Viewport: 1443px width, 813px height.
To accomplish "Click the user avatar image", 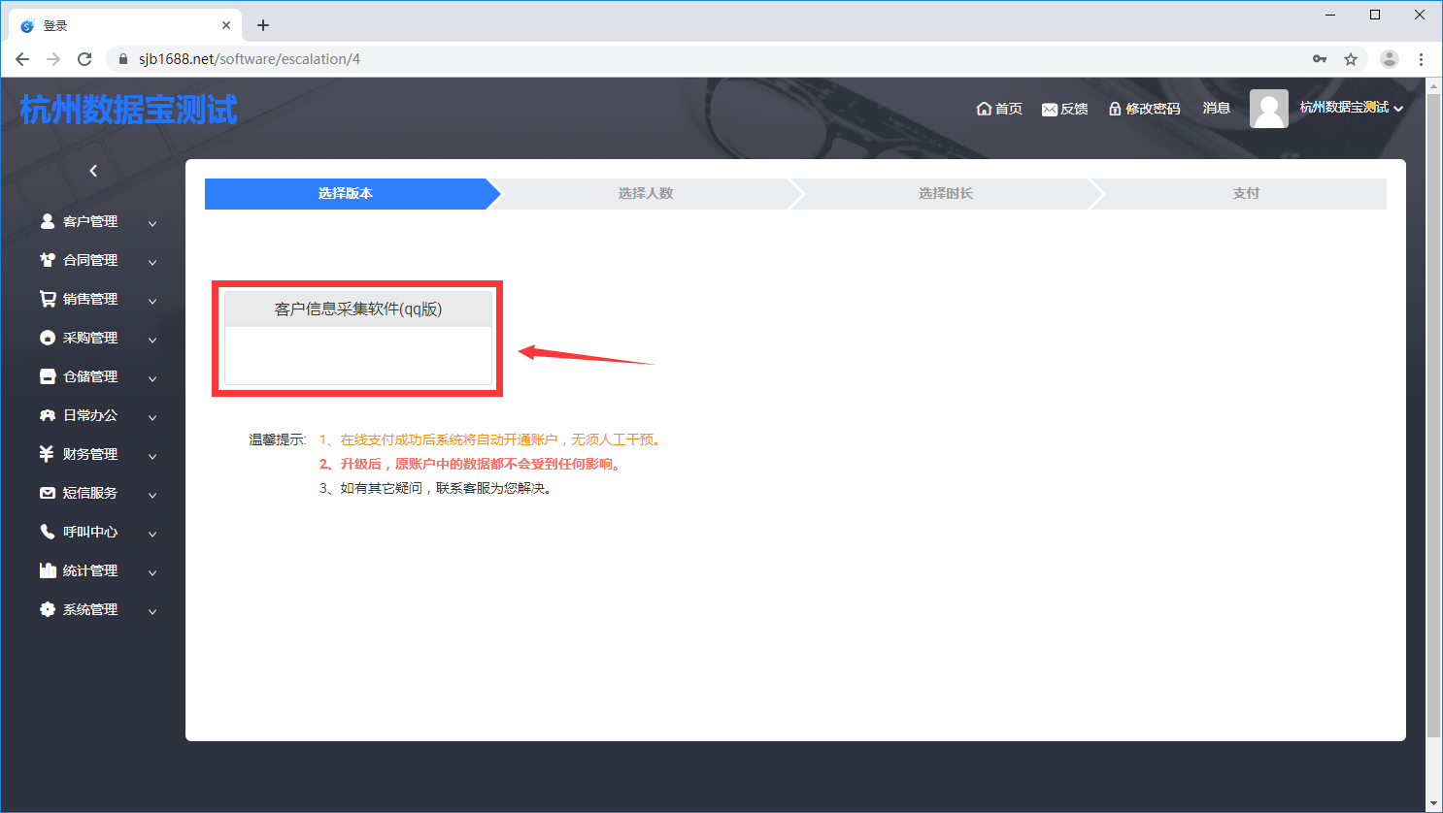I will tap(1268, 109).
